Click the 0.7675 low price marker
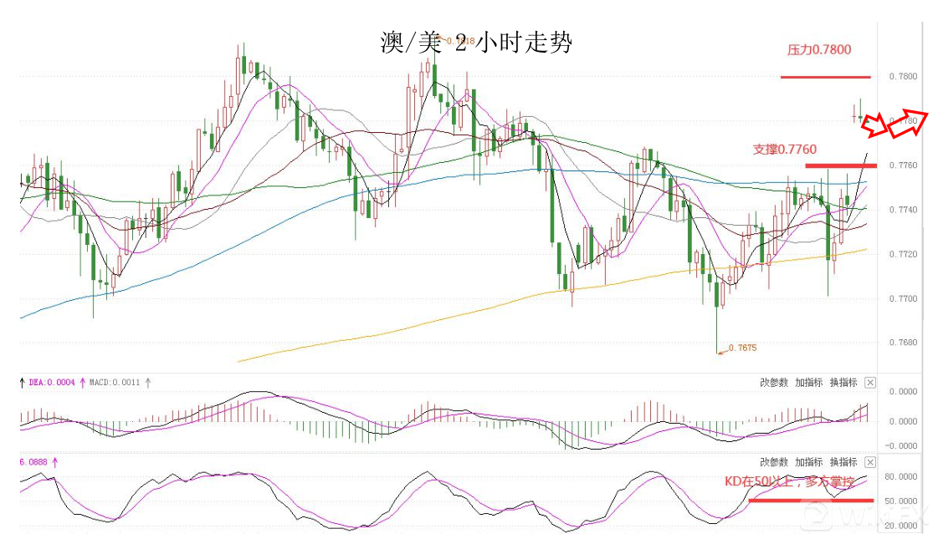 click(x=742, y=348)
